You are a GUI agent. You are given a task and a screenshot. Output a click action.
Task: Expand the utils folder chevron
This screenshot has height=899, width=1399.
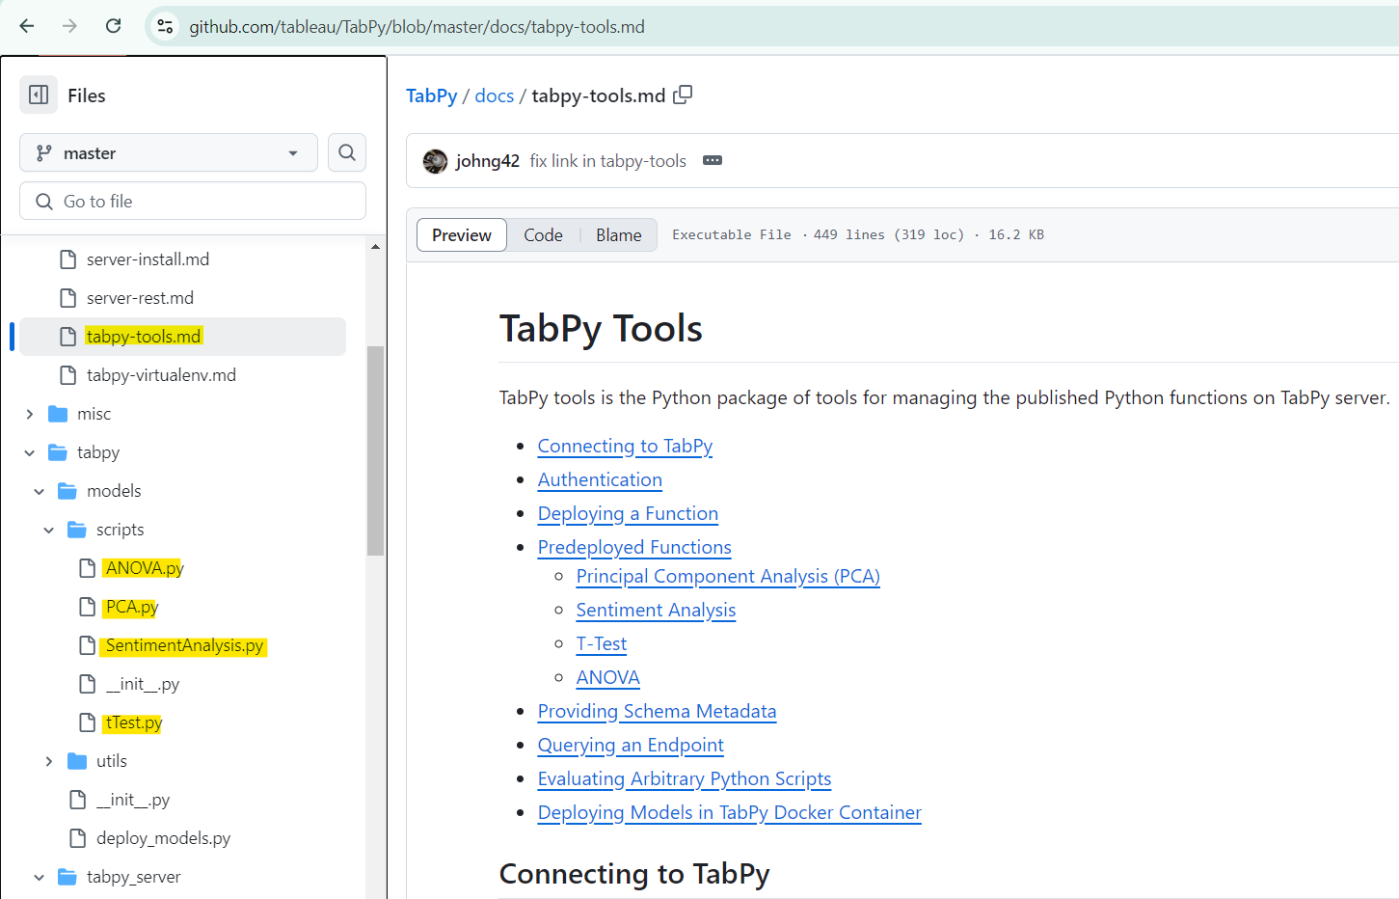(x=49, y=761)
